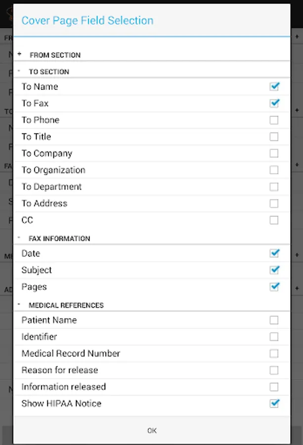Uncheck the Date checkbox
Screen dimensions: 303x445
(x=274, y=253)
